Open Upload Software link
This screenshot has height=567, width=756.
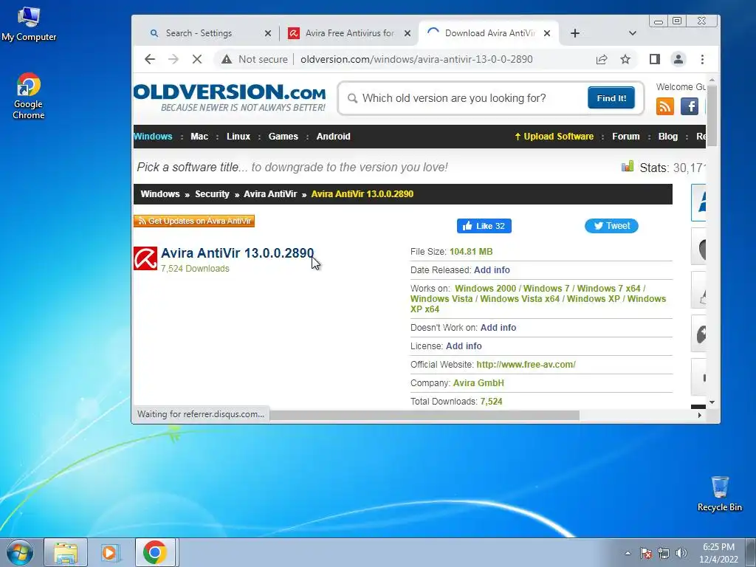(554, 137)
